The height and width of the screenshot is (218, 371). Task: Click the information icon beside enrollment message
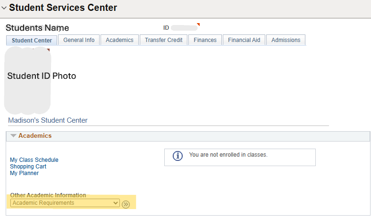coord(177,156)
